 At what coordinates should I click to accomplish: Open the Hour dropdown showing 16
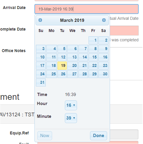[x=71, y=105]
